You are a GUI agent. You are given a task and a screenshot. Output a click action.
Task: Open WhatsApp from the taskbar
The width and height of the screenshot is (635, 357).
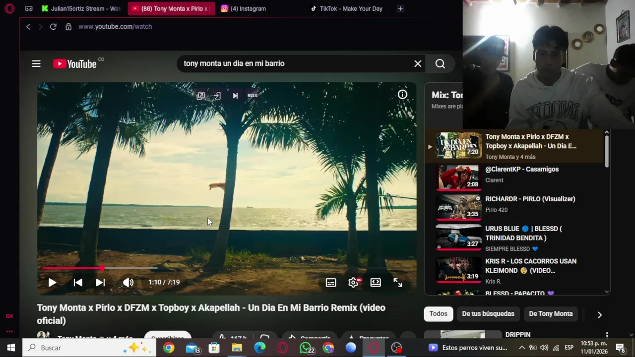306,348
